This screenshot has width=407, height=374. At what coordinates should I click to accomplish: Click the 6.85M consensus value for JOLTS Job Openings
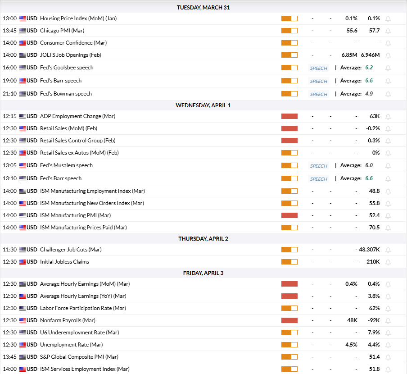[x=349, y=55]
